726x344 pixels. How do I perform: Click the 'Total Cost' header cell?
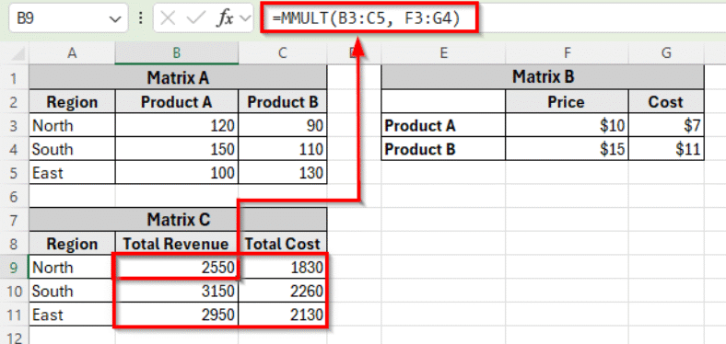(x=283, y=244)
